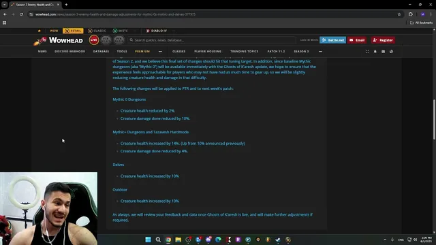The width and height of the screenshot is (436, 245).
Task: Click the ENG language indicator
Action: coord(401,240)
